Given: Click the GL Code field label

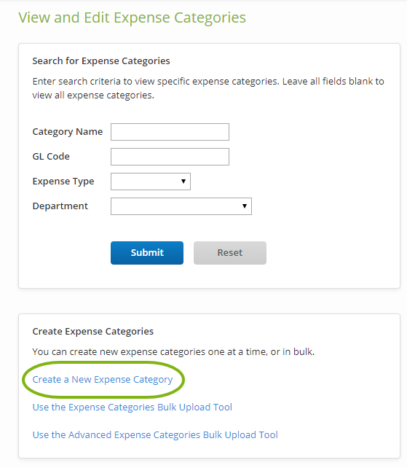Looking at the screenshot, I should pyautogui.click(x=51, y=157).
